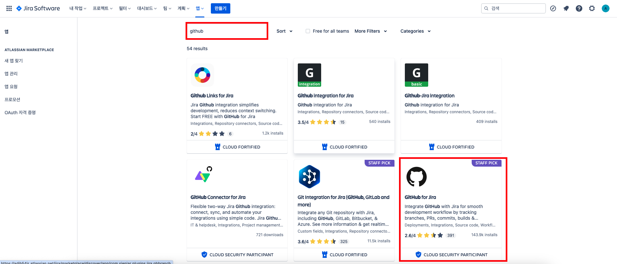
Task: Click the GitHub Connector for Jira logo
Action: pos(204,175)
